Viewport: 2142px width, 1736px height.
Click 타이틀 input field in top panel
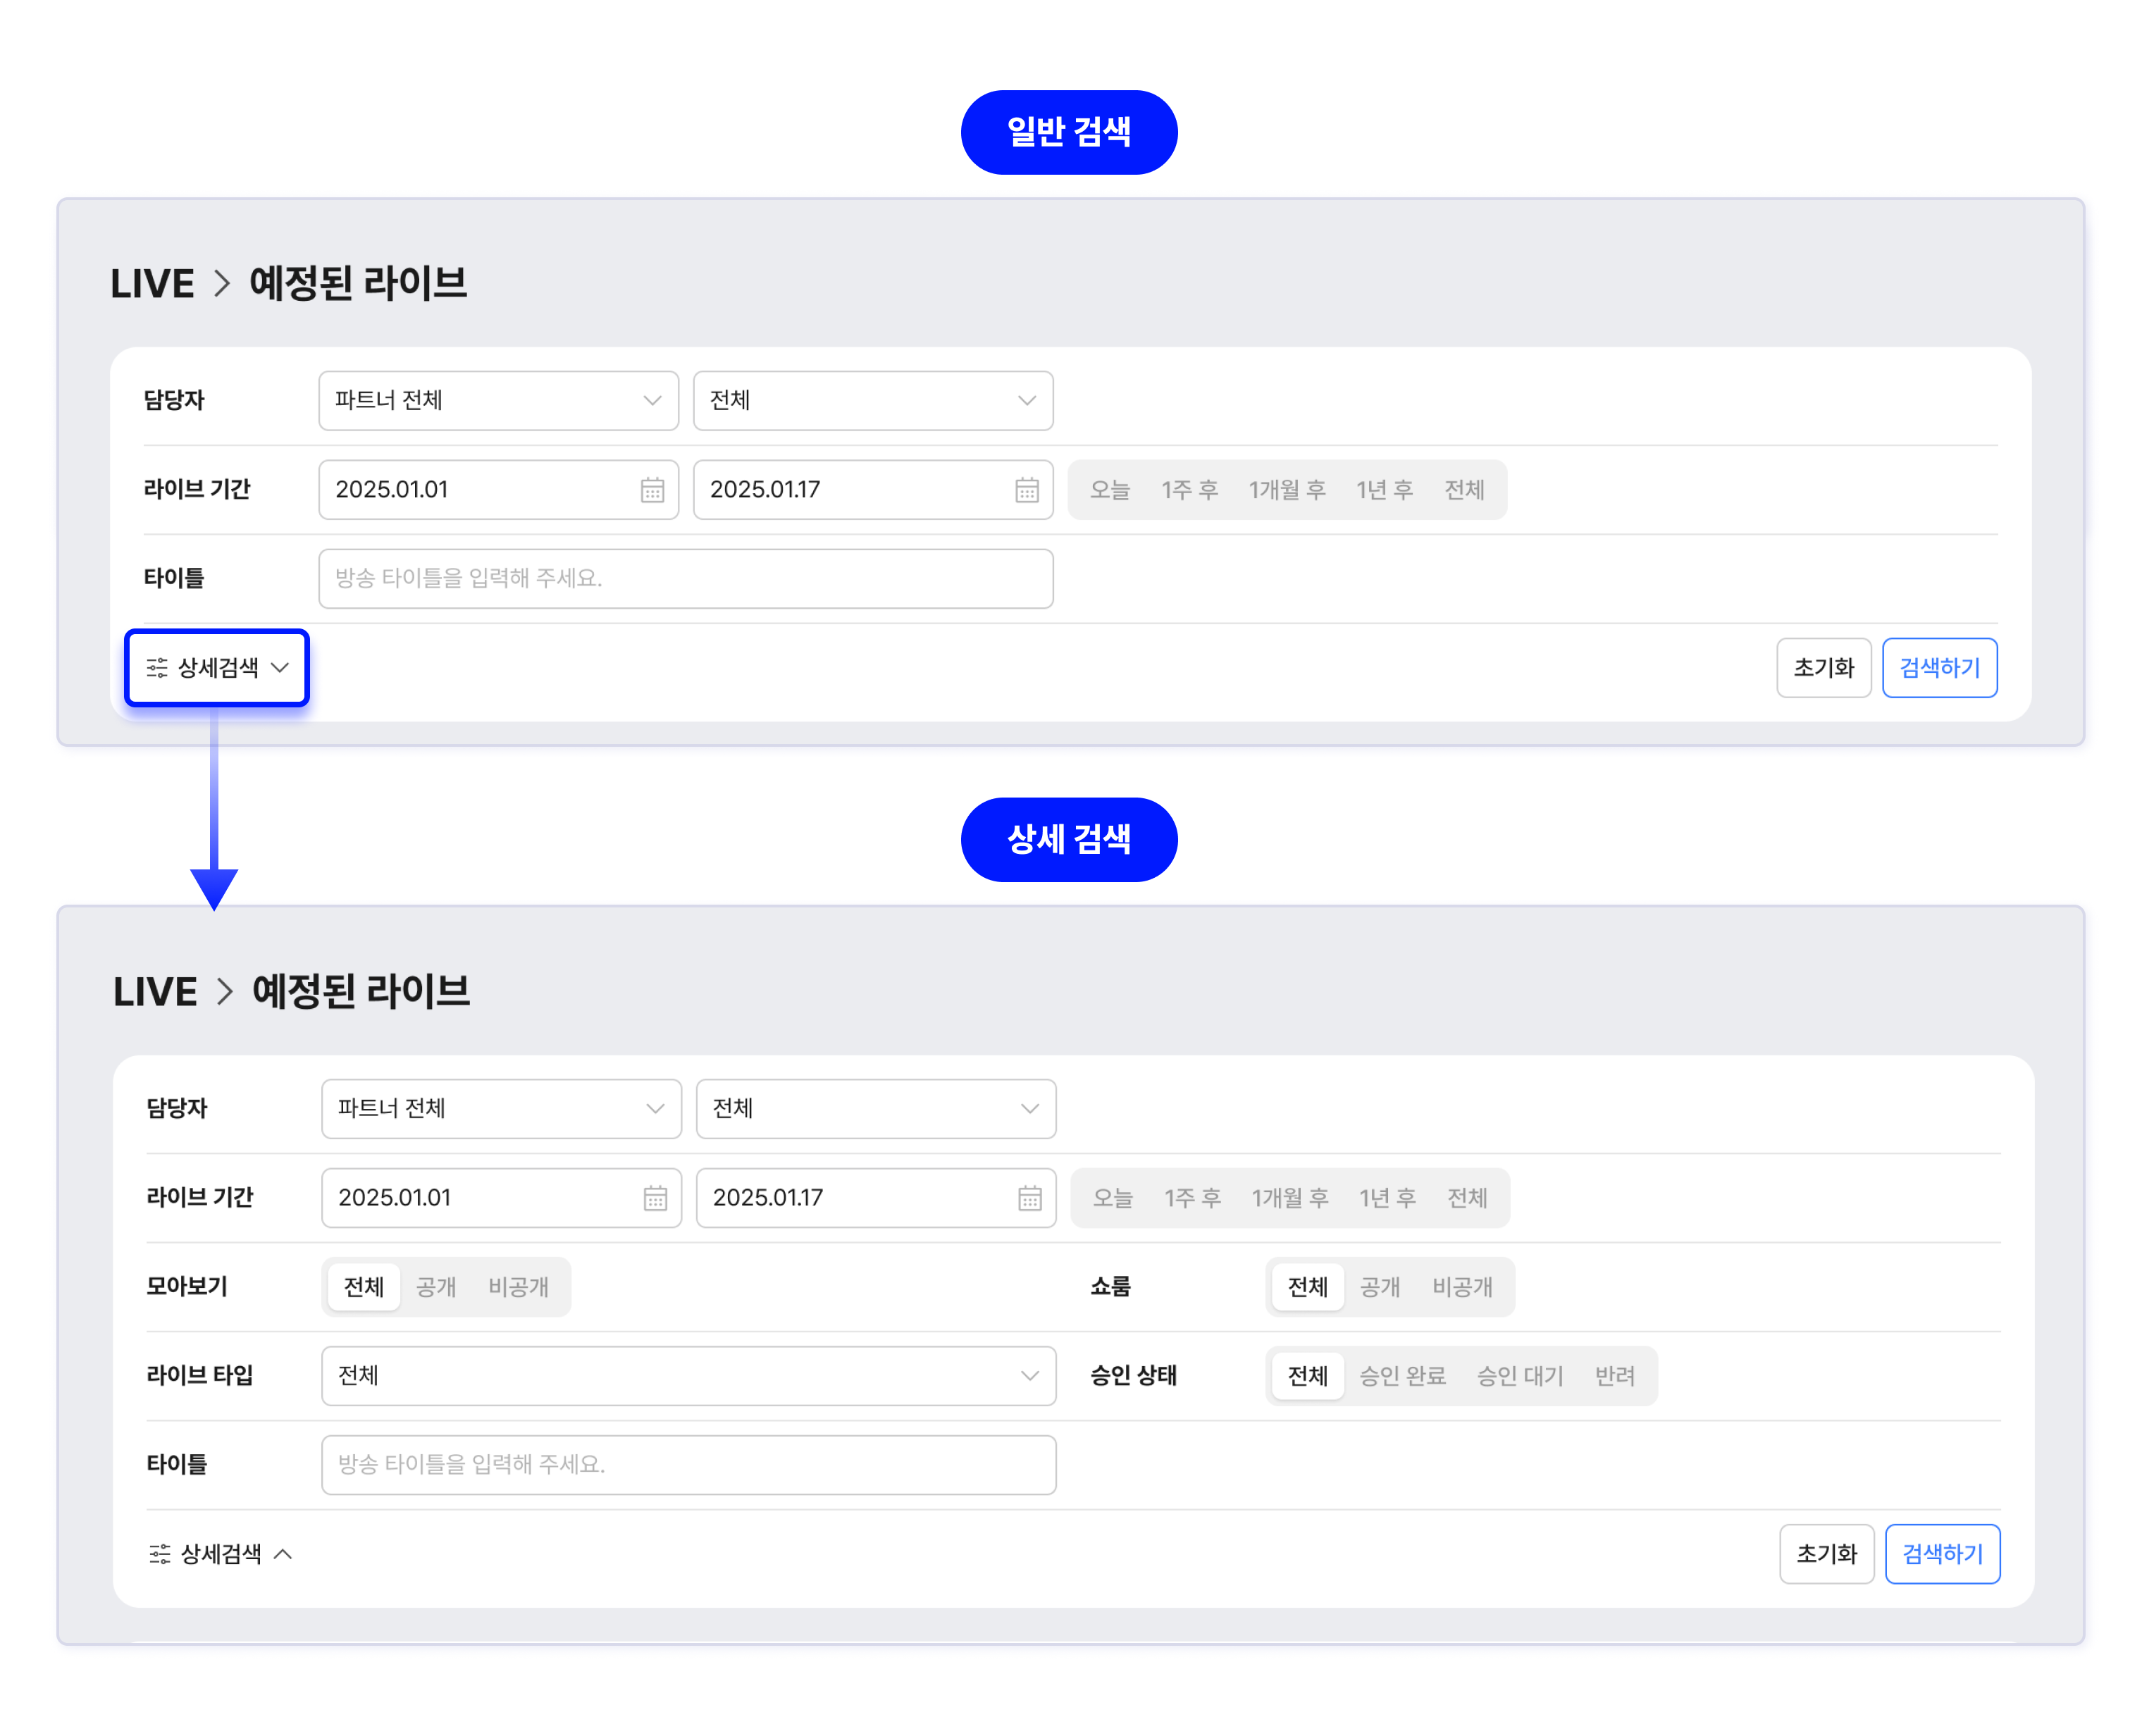[685, 579]
